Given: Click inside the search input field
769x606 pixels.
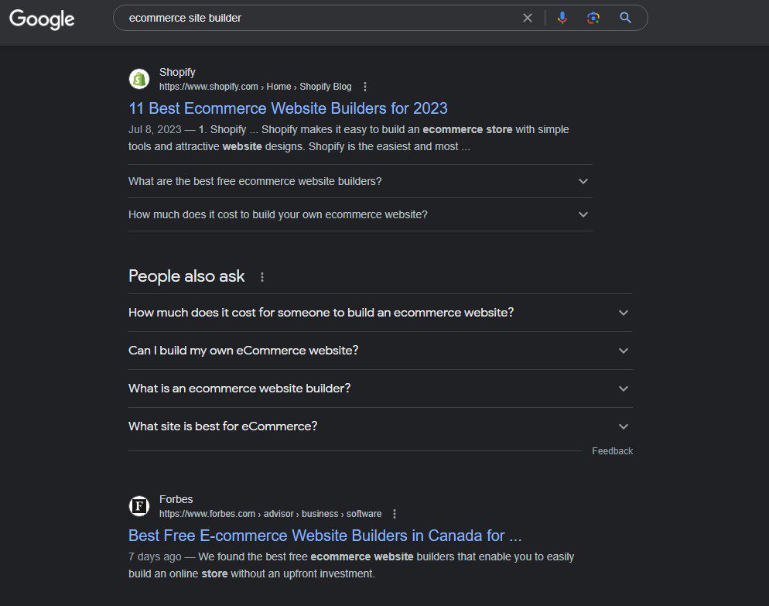Looking at the screenshot, I should point(309,17).
